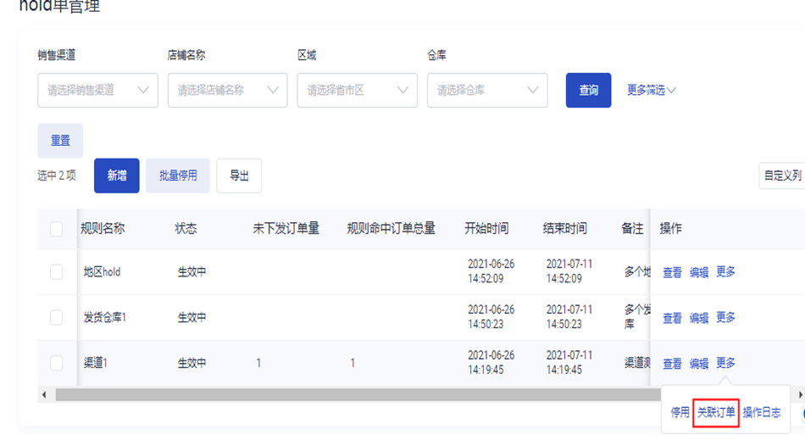Click the 规则名称 column header
Viewport: 805px width, 435px height.
pos(103,229)
